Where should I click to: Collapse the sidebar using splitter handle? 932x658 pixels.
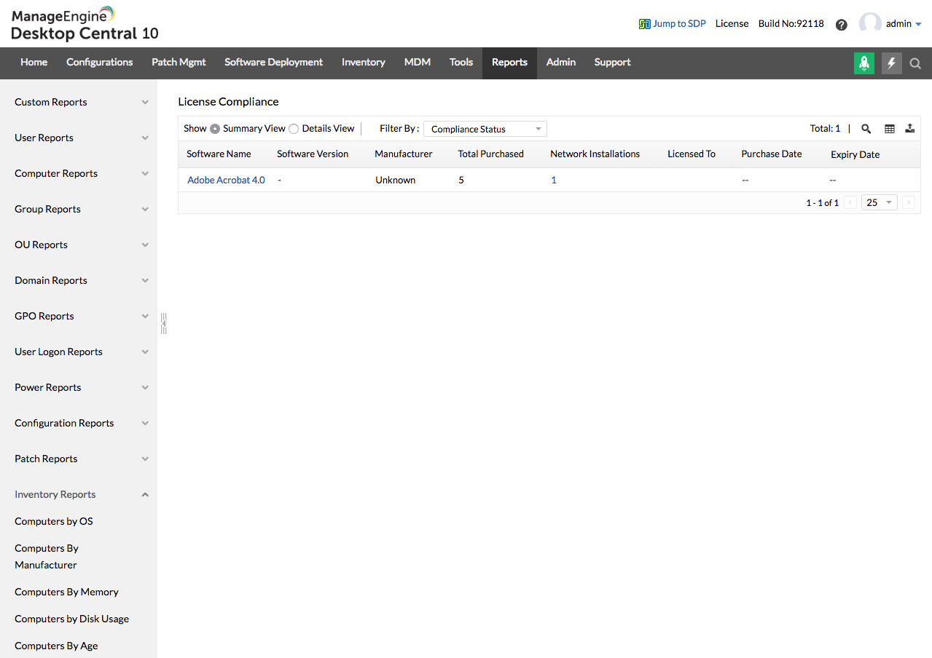pyautogui.click(x=164, y=322)
